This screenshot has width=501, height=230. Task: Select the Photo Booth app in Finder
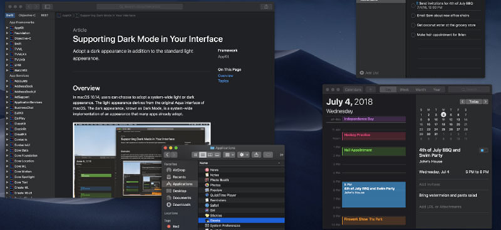click(x=241, y=180)
